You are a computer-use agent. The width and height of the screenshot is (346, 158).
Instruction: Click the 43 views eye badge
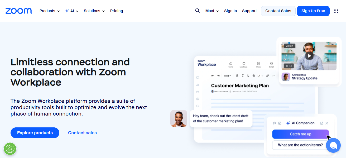[x=289, y=66]
